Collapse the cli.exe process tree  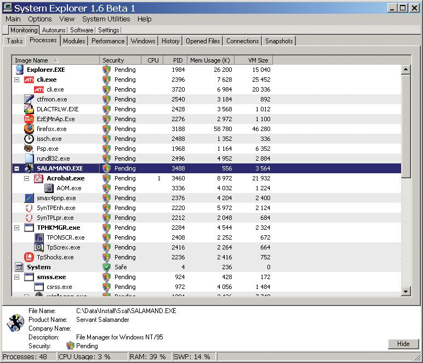click(17, 80)
